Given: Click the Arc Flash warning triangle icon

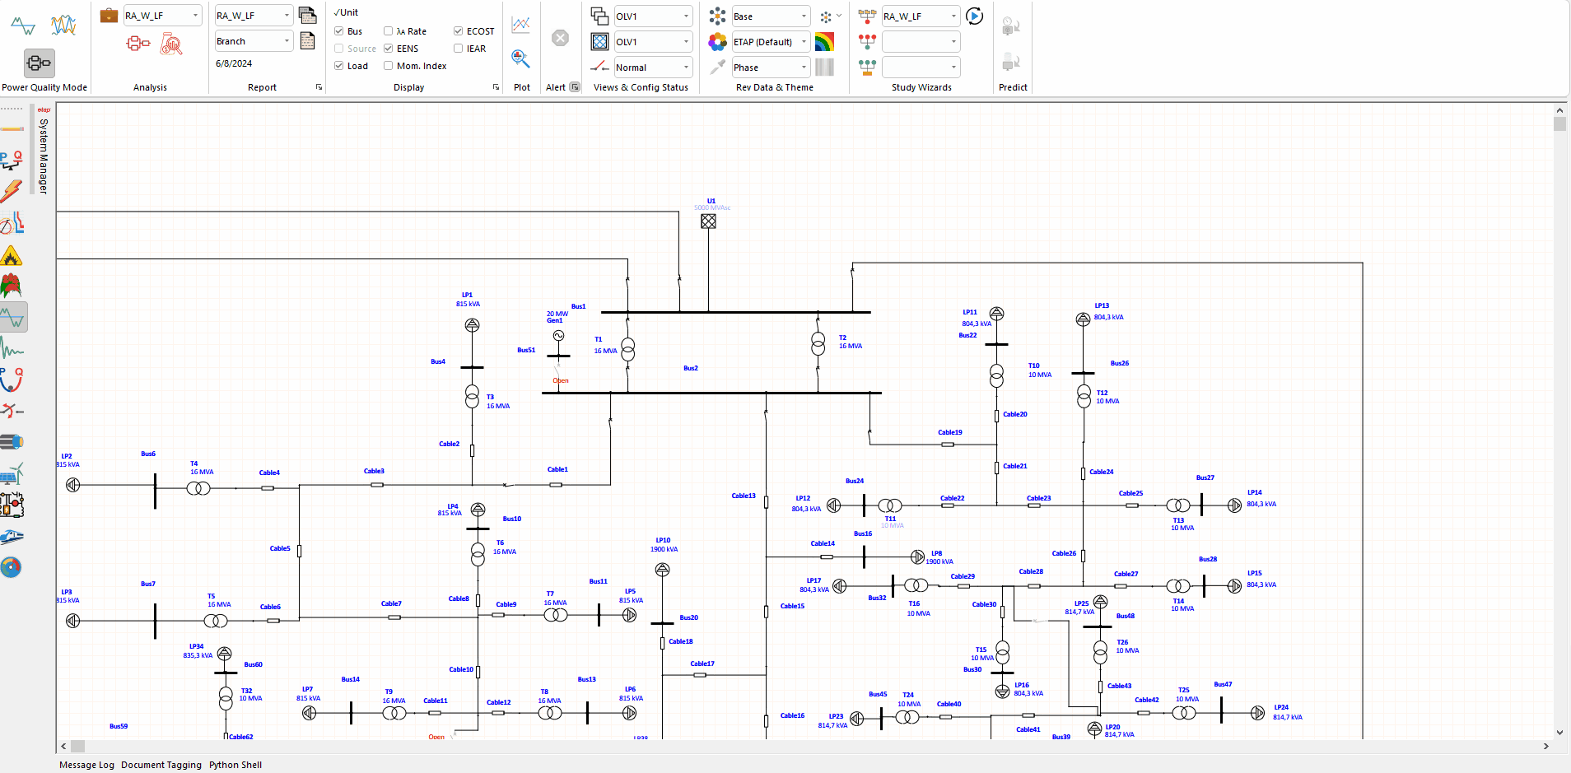Looking at the screenshot, I should point(12,255).
